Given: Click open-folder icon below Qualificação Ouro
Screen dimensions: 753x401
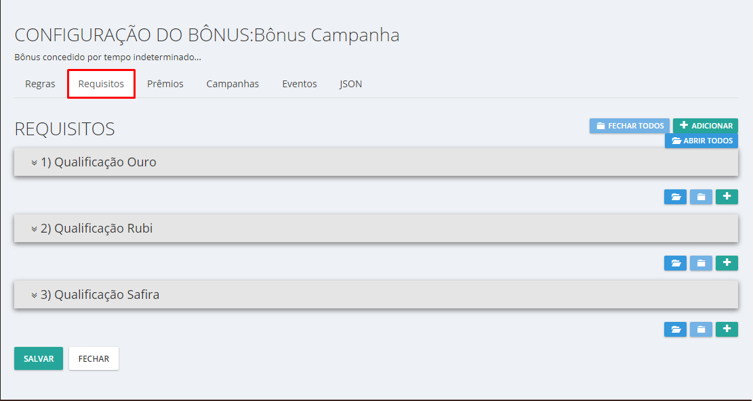Looking at the screenshot, I should [675, 197].
